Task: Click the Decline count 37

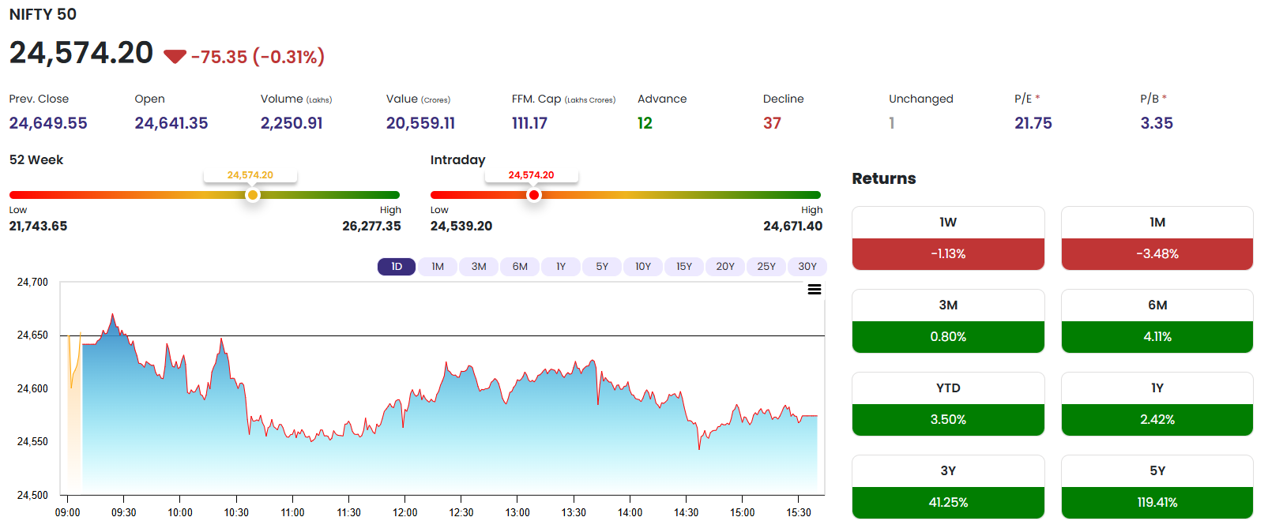Action: click(x=772, y=123)
